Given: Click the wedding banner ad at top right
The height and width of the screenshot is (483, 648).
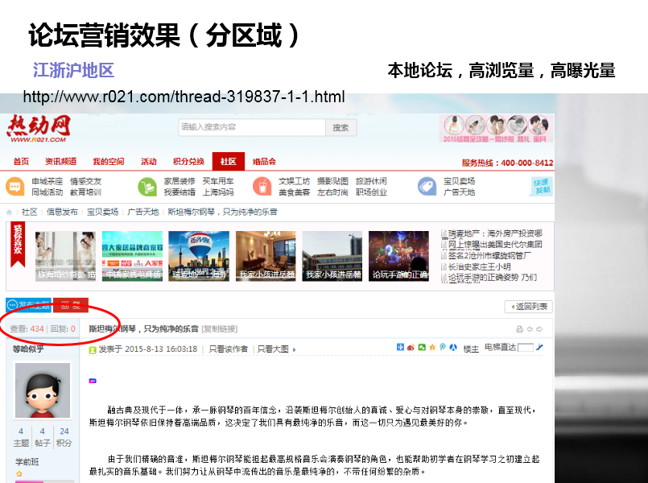Looking at the screenshot, I should [496, 129].
